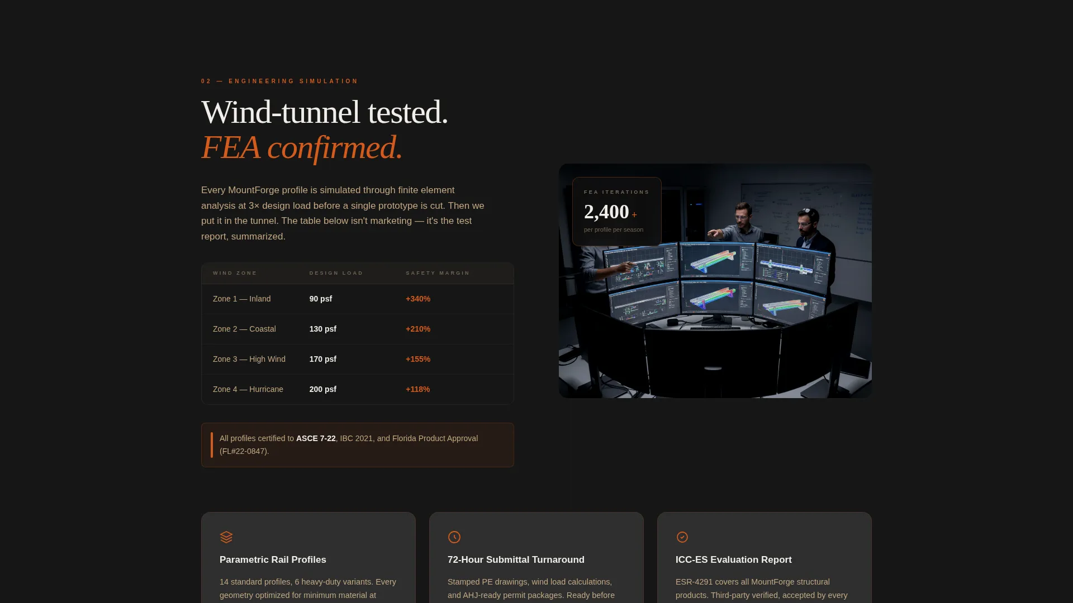The width and height of the screenshot is (1073, 603).
Task: Click the 'Zone 2 — Coastal' row label
Action: [x=244, y=329]
